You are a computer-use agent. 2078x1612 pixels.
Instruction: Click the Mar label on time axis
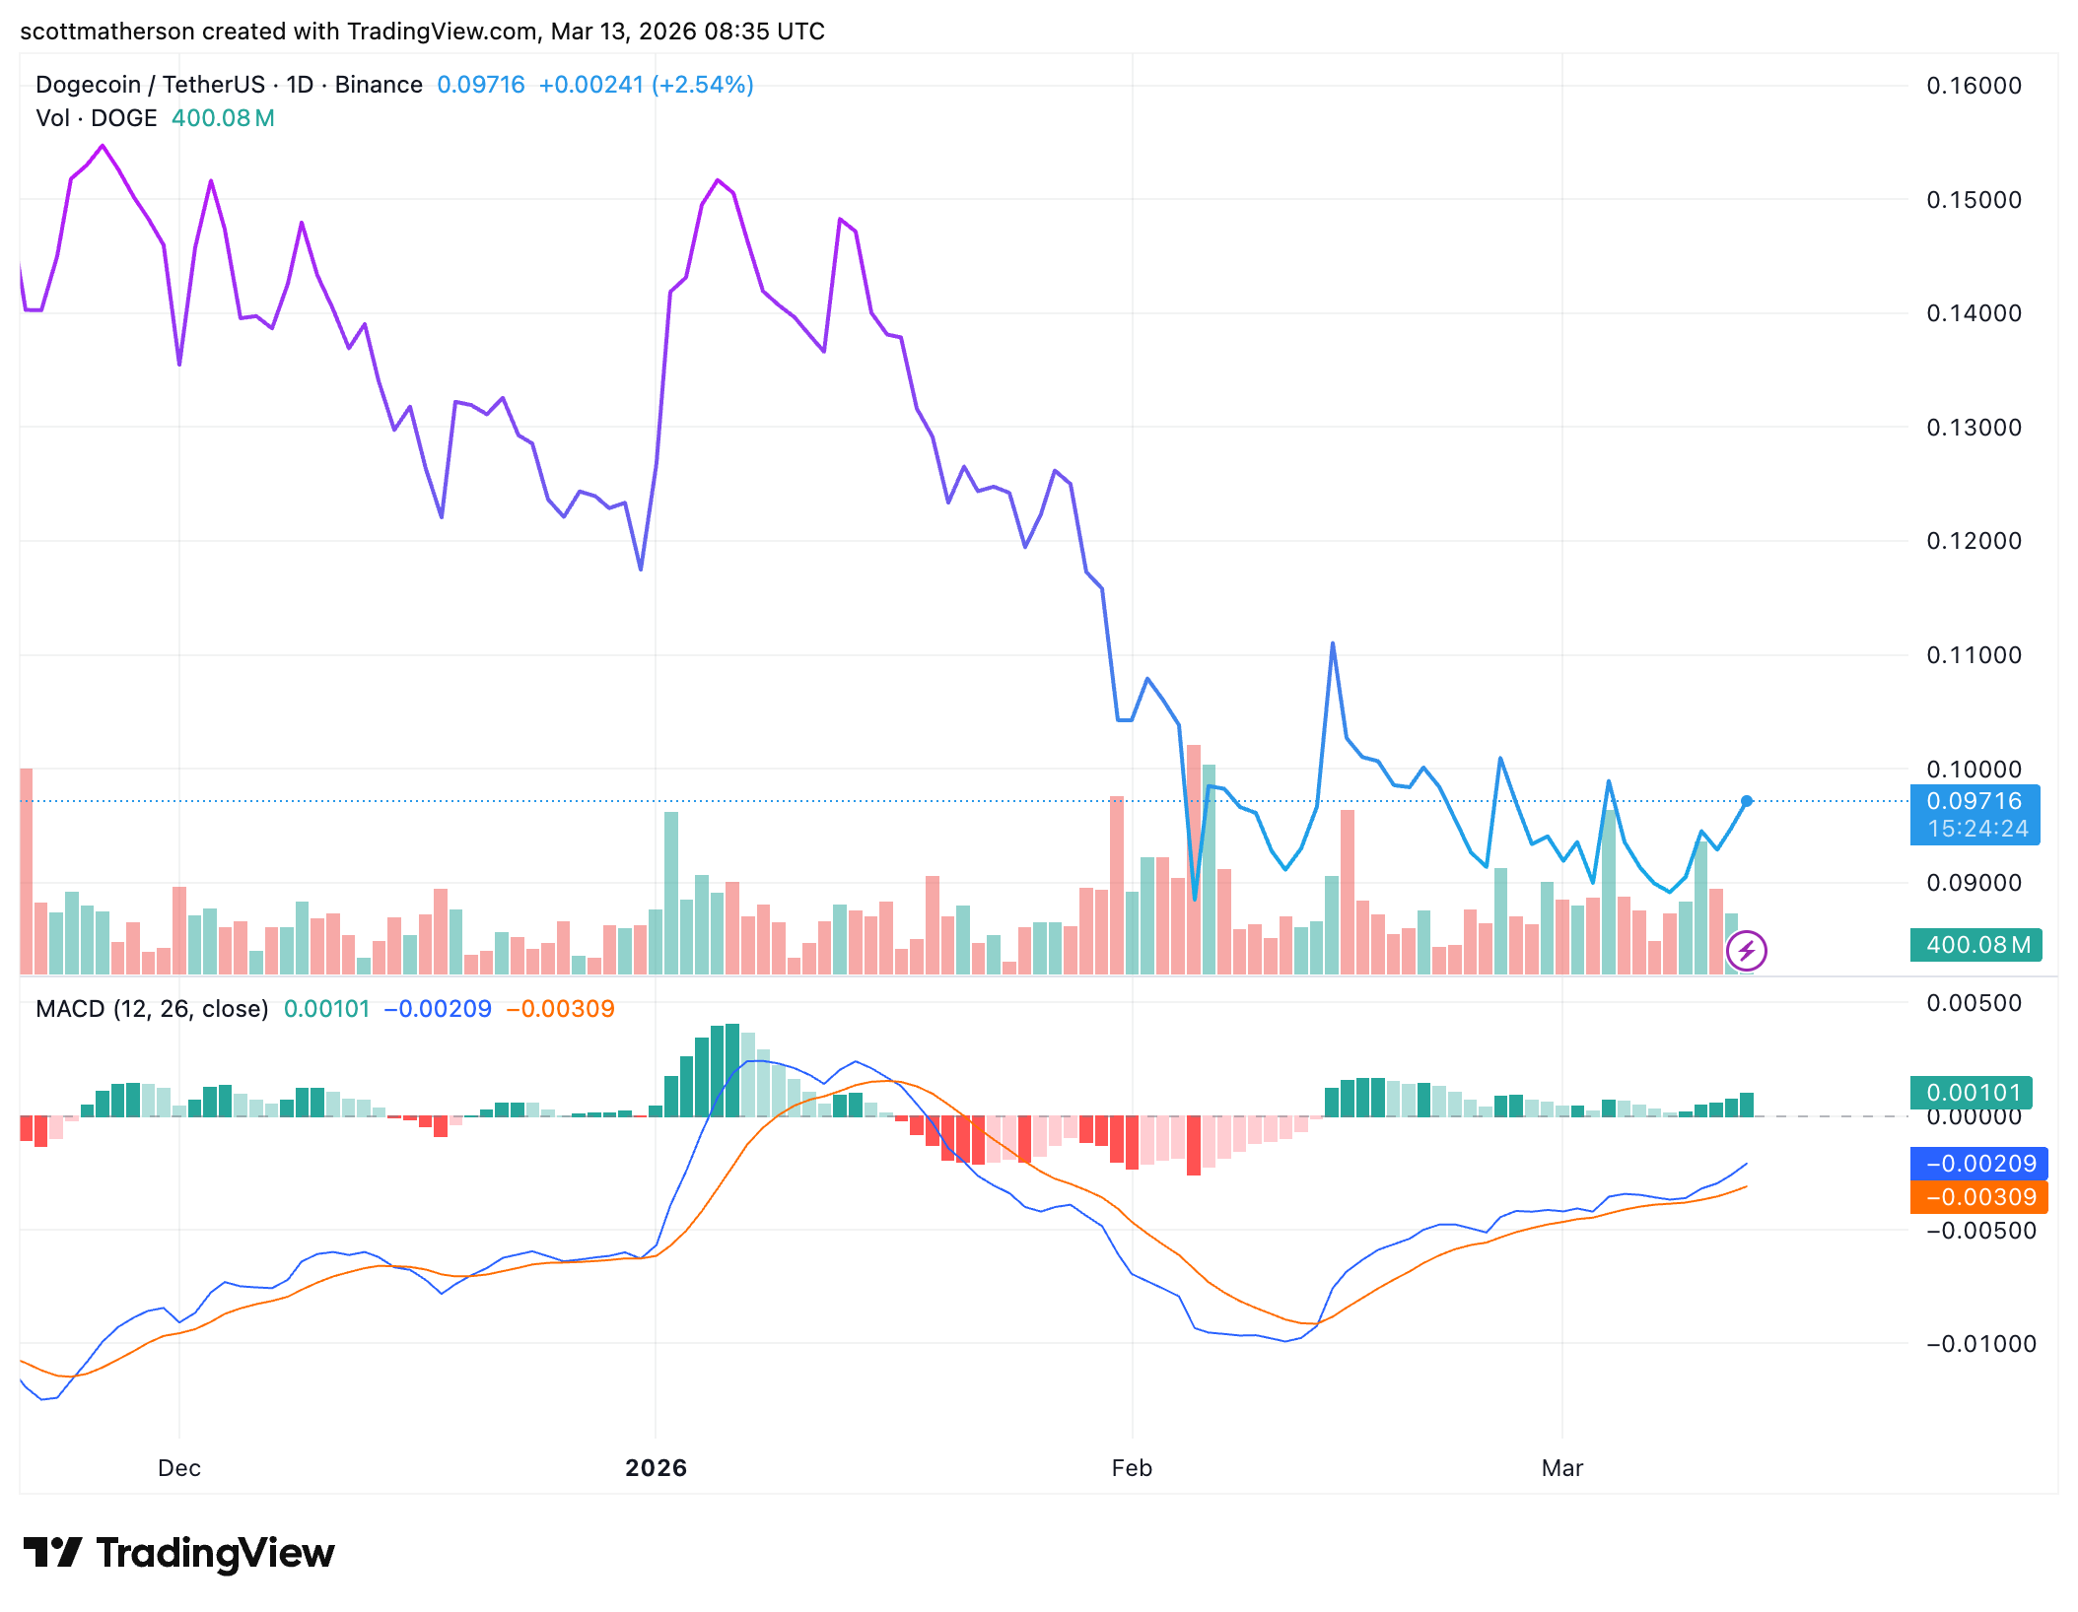coord(1561,1468)
